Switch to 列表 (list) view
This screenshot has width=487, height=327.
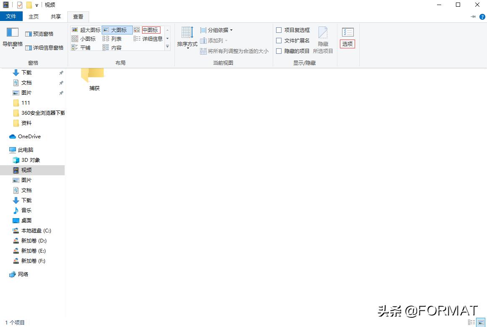coord(115,38)
